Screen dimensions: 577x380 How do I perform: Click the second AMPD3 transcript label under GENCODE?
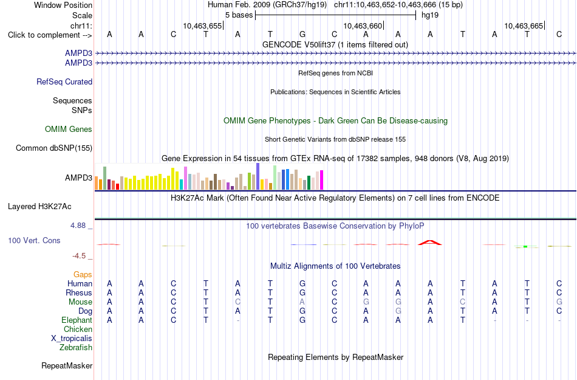(78, 63)
